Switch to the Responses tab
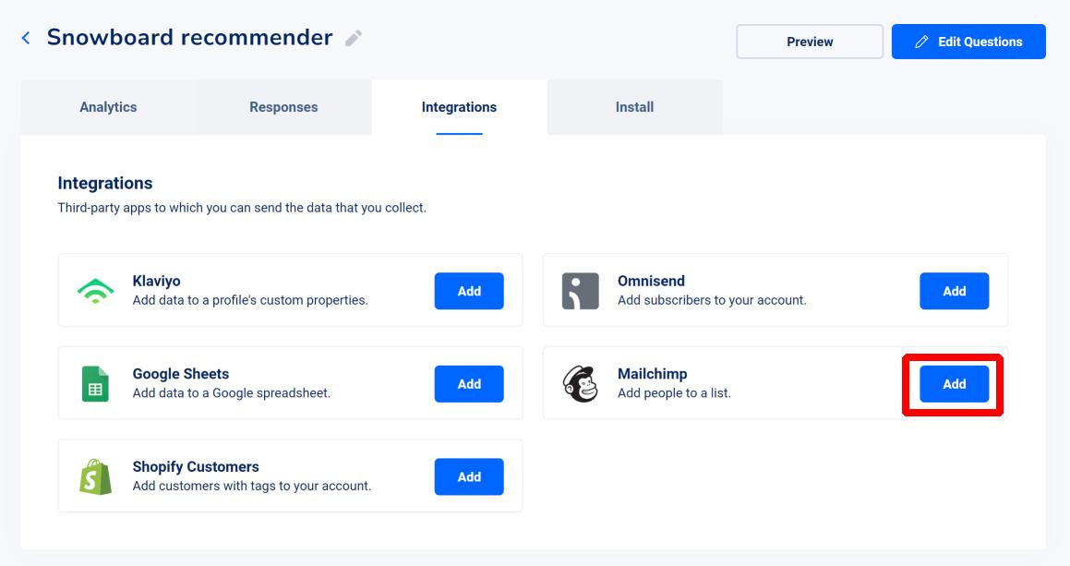Image resolution: width=1070 pixels, height=566 pixels. [x=283, y=107]
